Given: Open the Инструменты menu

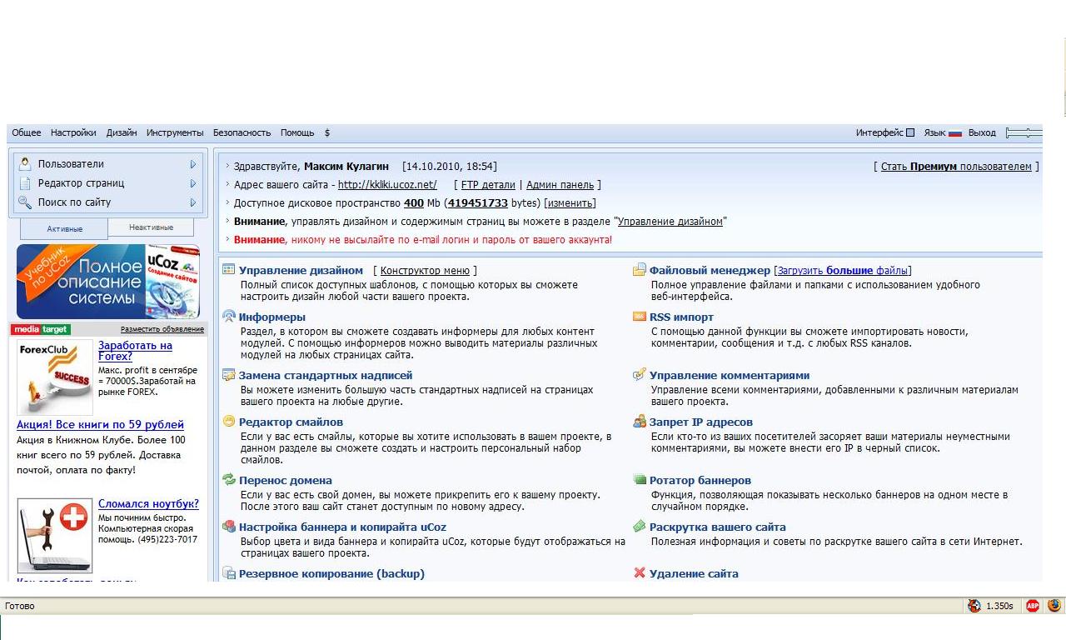Looking at the screenshot, I should pyautogui.click(x=175, y=132).
